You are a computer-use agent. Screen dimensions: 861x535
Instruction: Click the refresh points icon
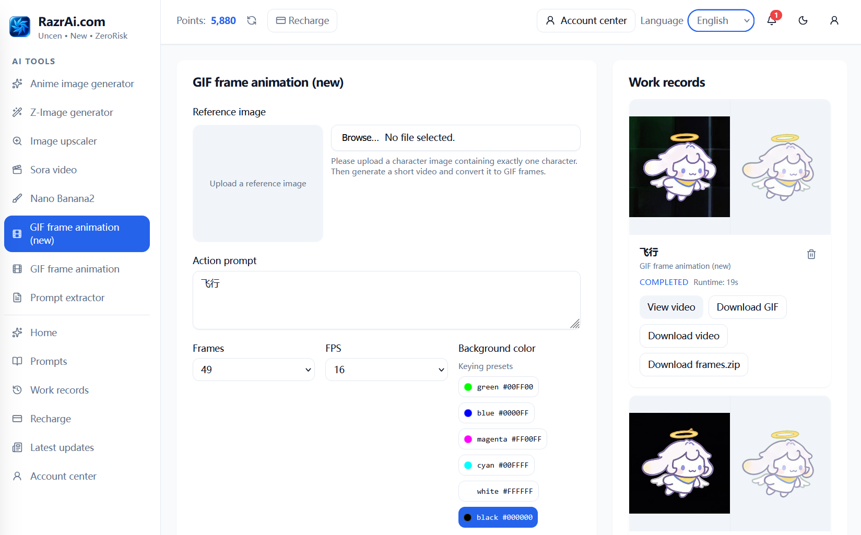(x=252, y=20)
